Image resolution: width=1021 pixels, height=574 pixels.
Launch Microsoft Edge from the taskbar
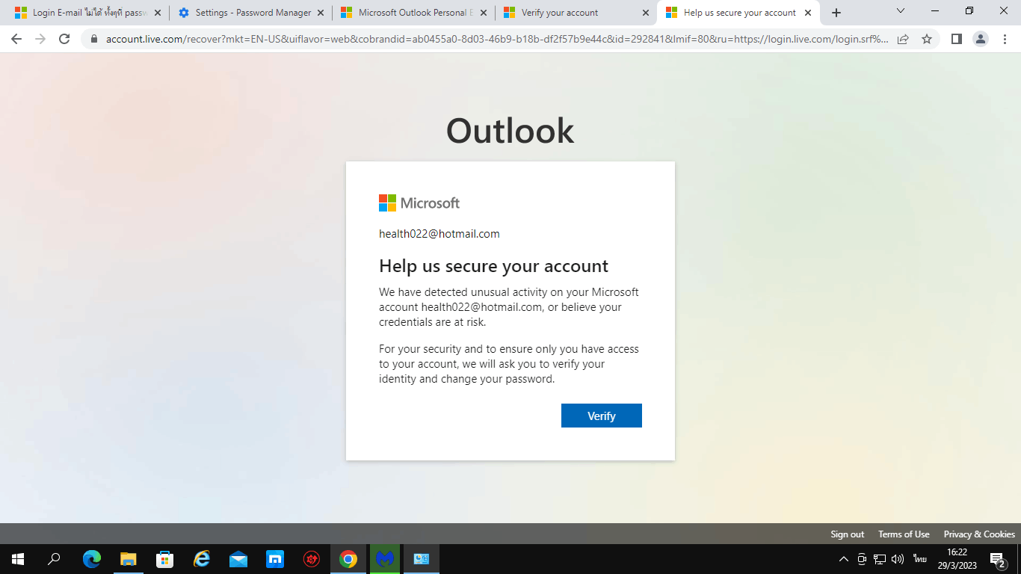[92, 559]
